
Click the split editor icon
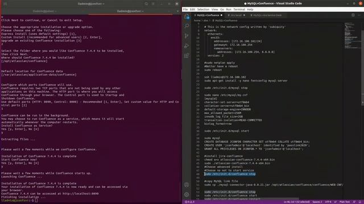tap(353, 15)
